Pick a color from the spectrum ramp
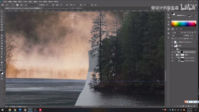The image size is (199, 112). point(184,24)
